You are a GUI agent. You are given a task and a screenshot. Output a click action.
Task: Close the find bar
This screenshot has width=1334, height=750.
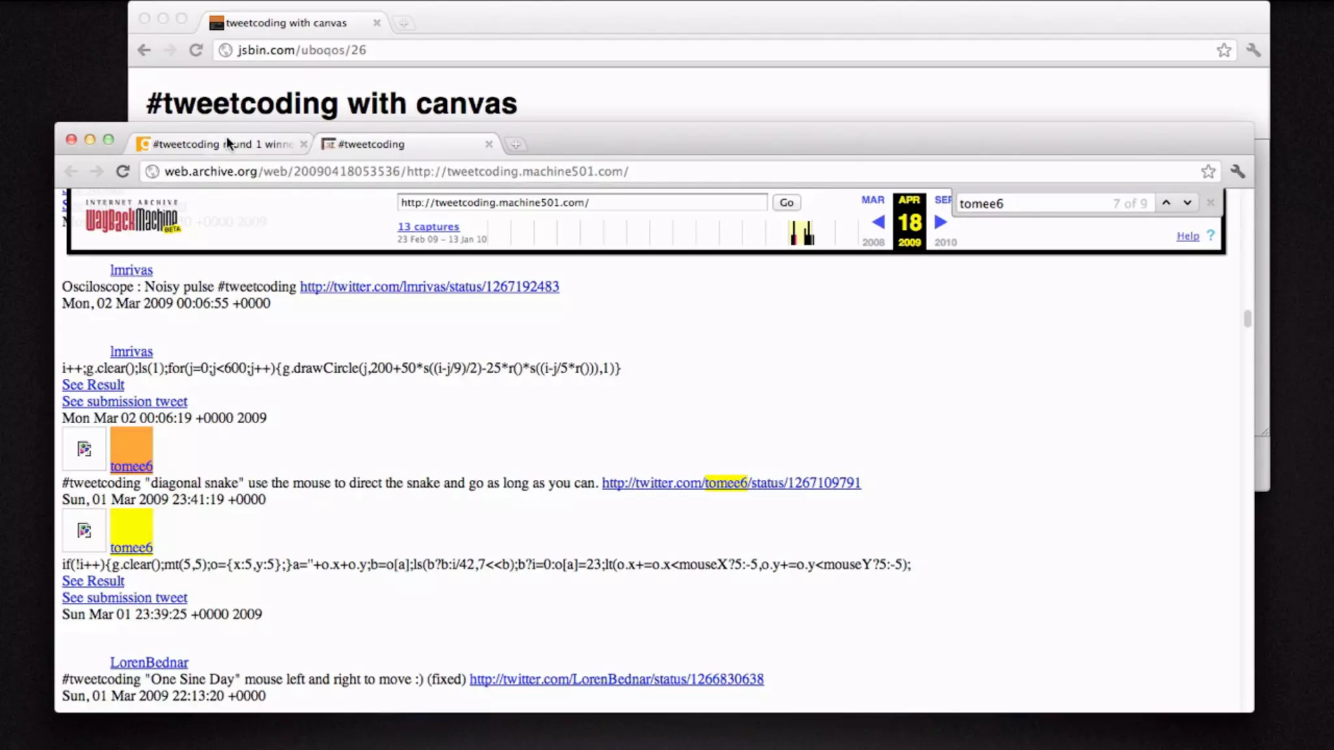pos(1210,203)
